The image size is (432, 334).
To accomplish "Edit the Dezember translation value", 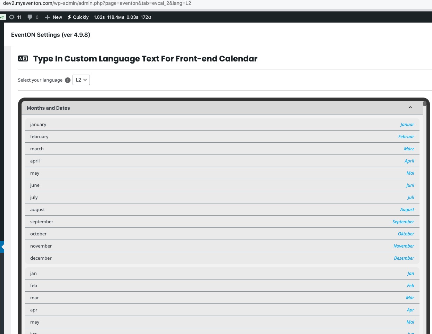I will [x=404, y=258].
